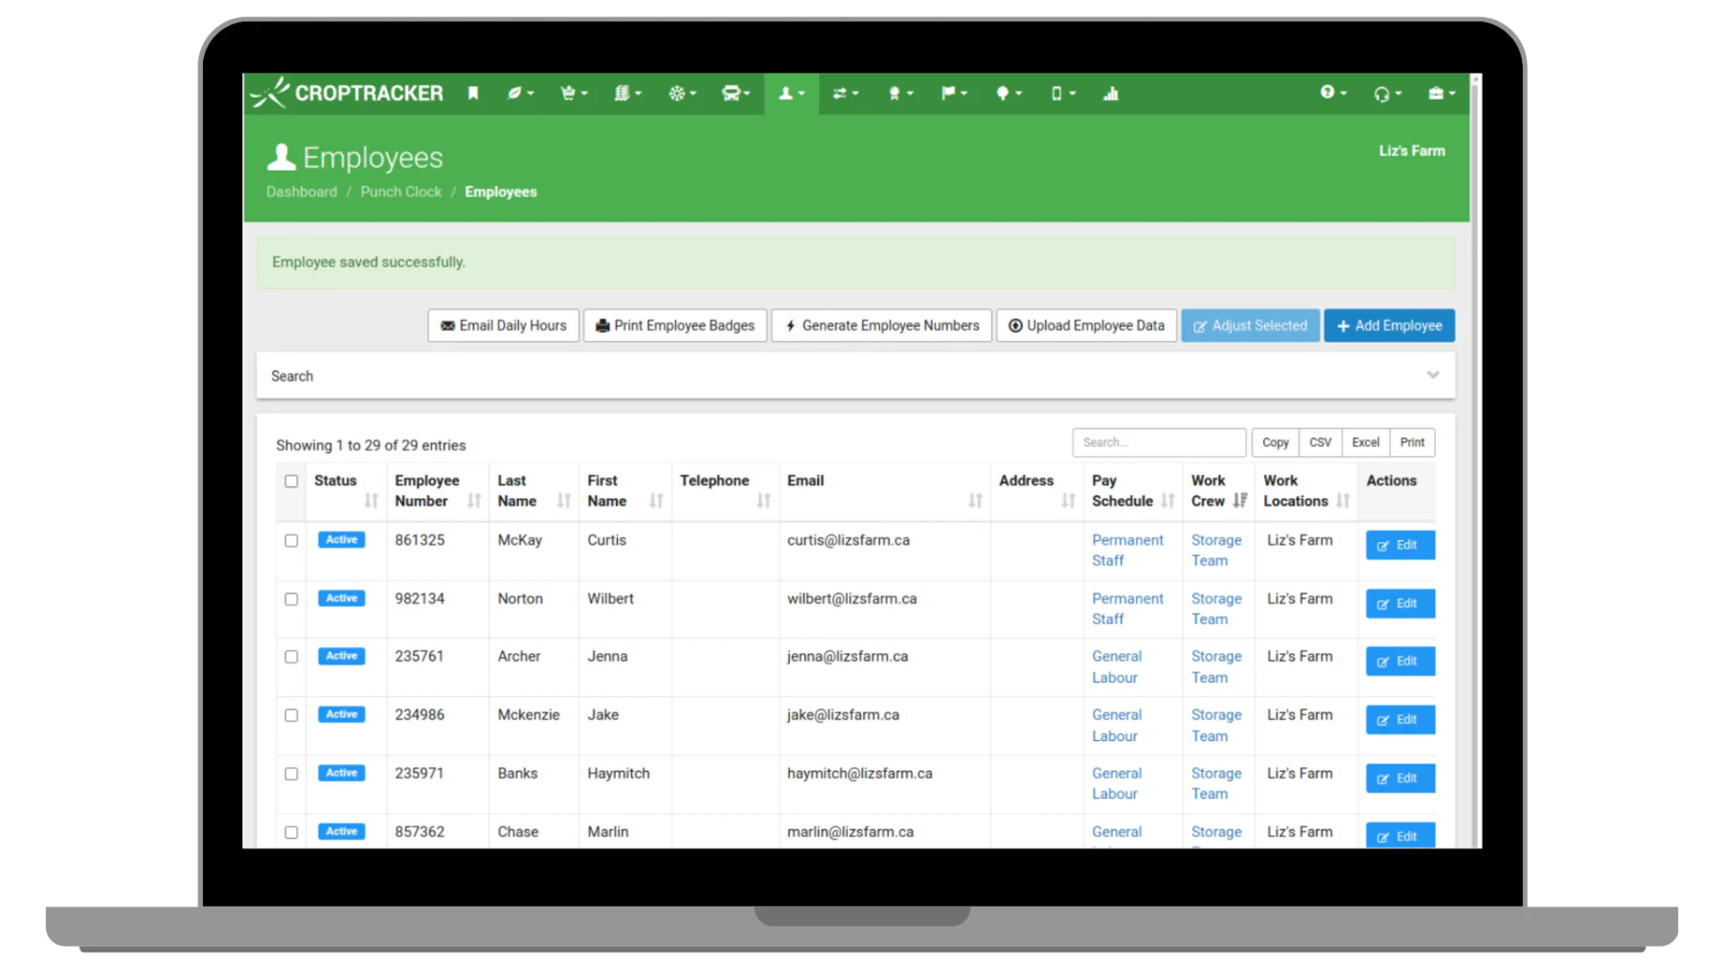This screenshot has width=1724, height=969.
Task: Go to Punch Clock breadcrumb
Action: tap(401, 192)
